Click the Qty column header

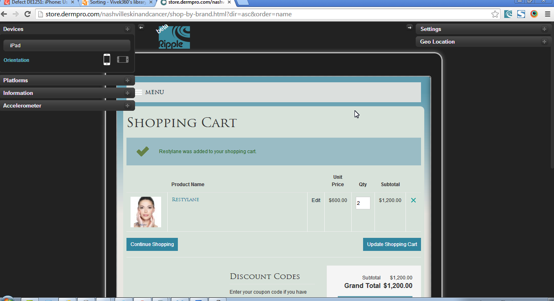click(x=363, y=185)
